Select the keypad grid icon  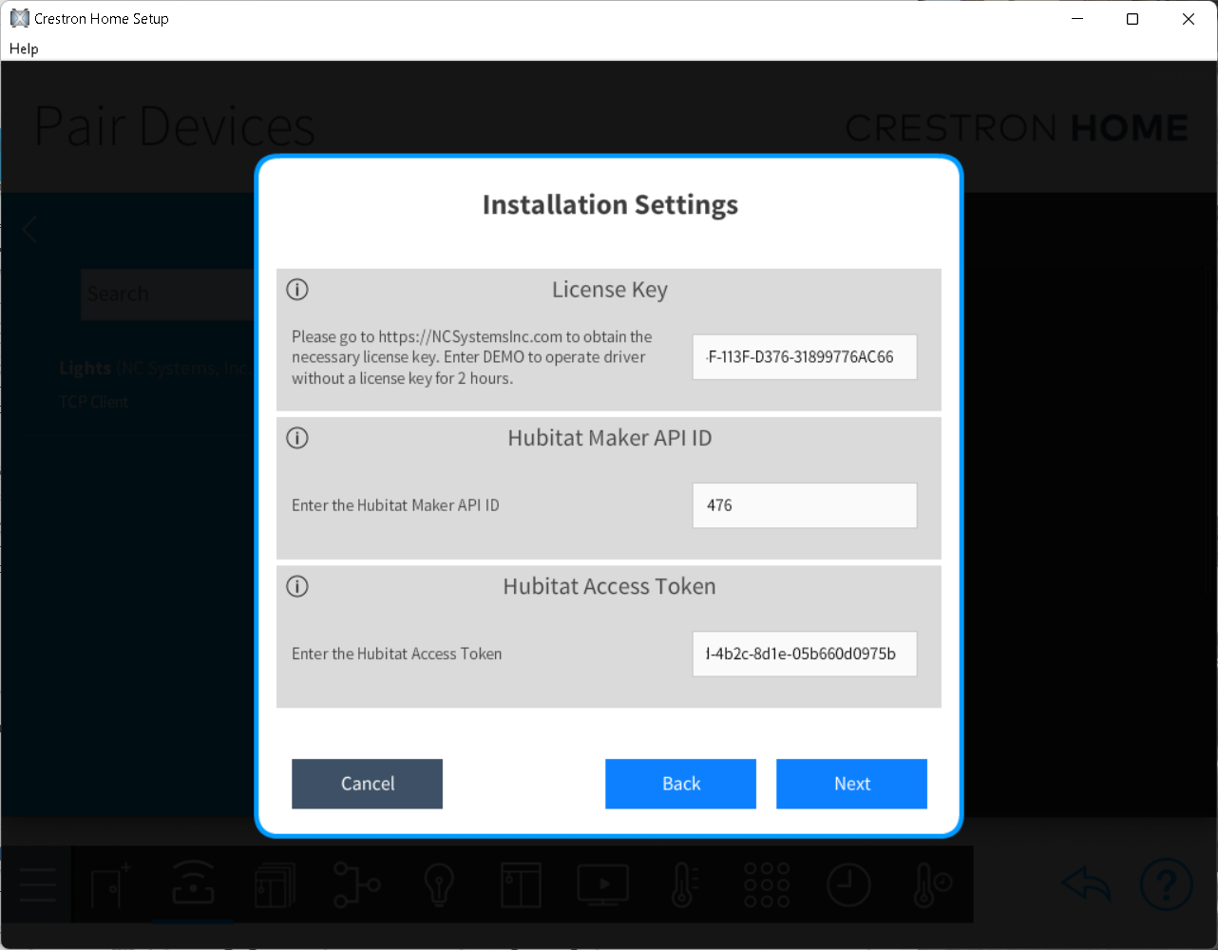point(767,884)
